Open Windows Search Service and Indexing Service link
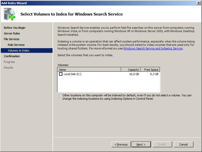202x152 pixels. (x=153, y=48)
